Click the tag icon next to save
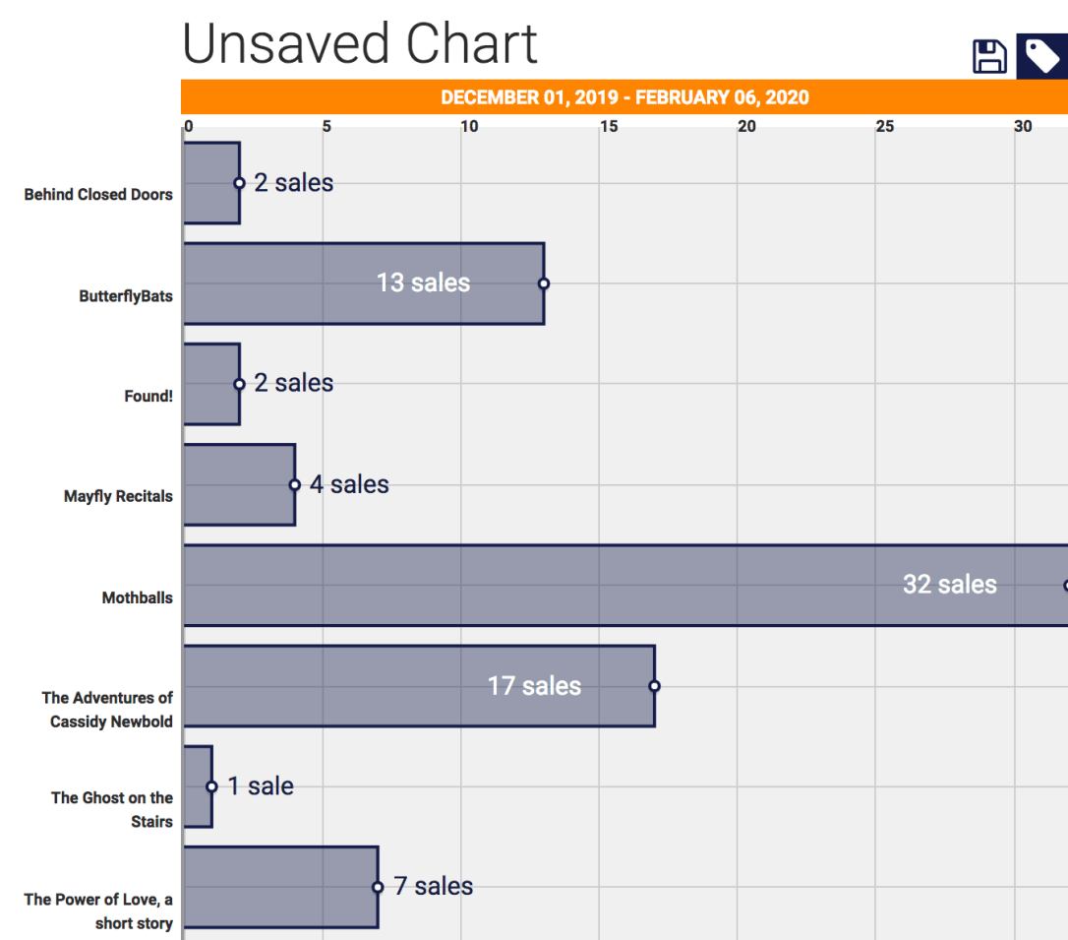 pos(1041,57)
